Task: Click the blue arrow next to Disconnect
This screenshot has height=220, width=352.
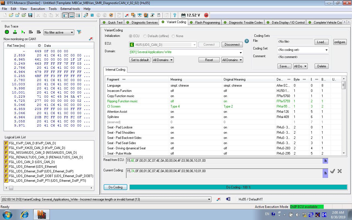Action: (x=247, y=41)
